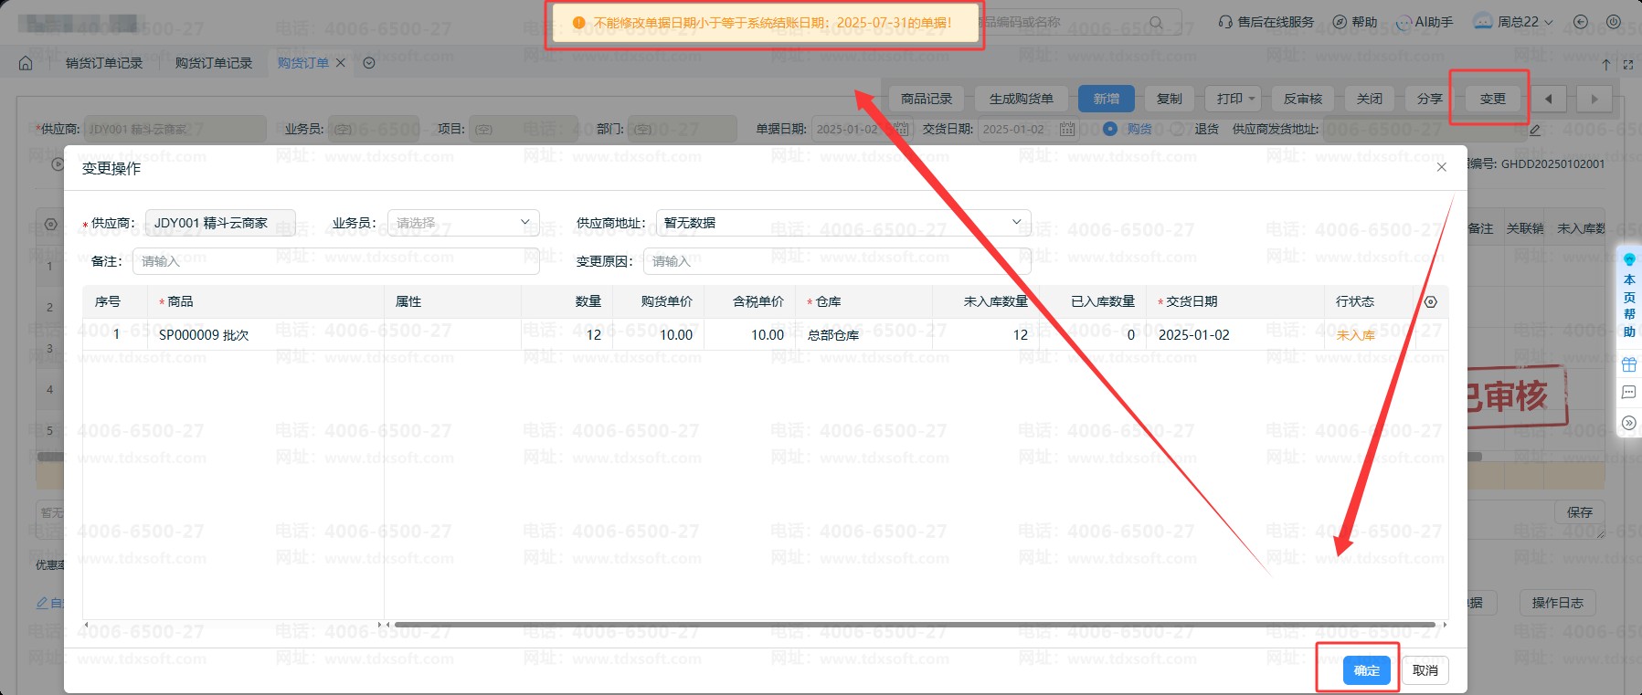This screenshot has height=695, width=1642.
Task: Switch to the 购货订单记录 tab
Action: pyautogui.click(x=214, y=63)
